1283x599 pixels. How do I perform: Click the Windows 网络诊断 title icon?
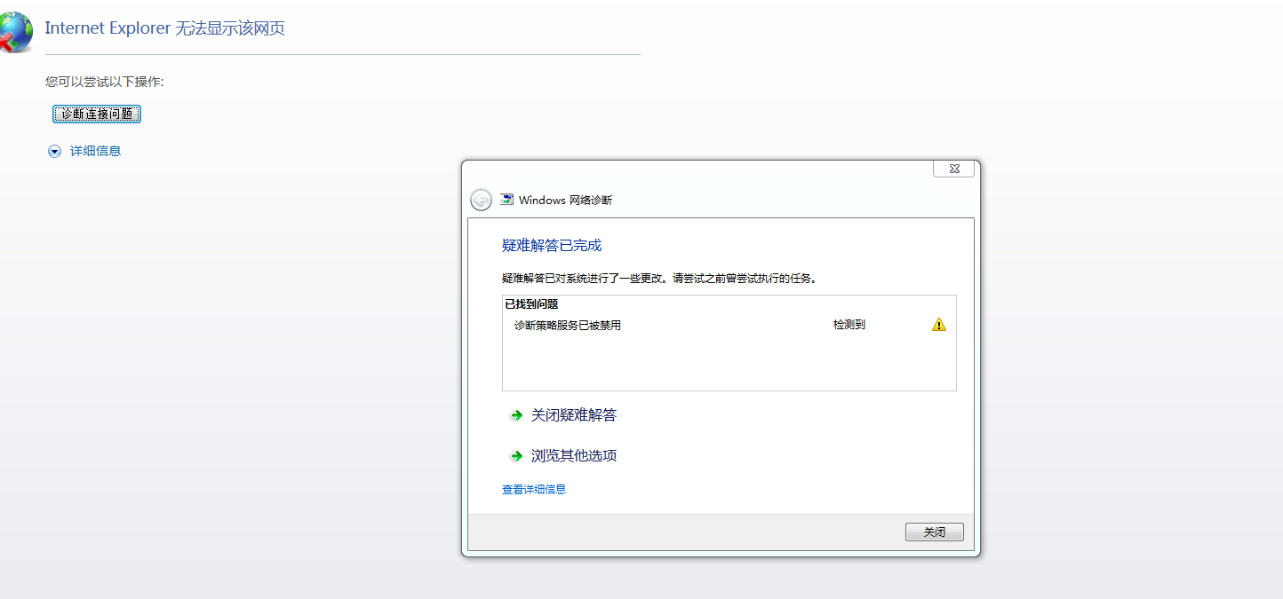[x=506, y=200]
